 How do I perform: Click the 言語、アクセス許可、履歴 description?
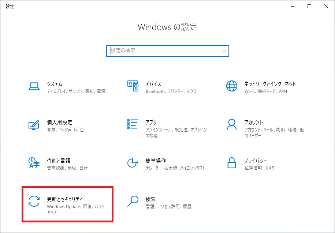pyautogui.click(x=168, y=207)
